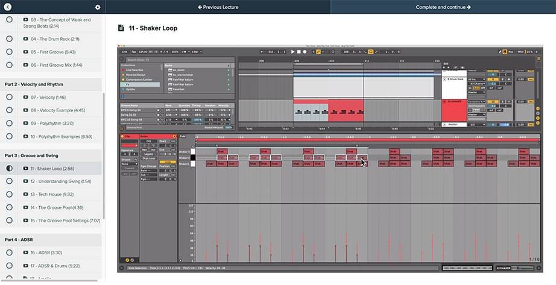
Task: Click the back arrow circle icon
Action: pyautogui.click(x=7, y=7)
